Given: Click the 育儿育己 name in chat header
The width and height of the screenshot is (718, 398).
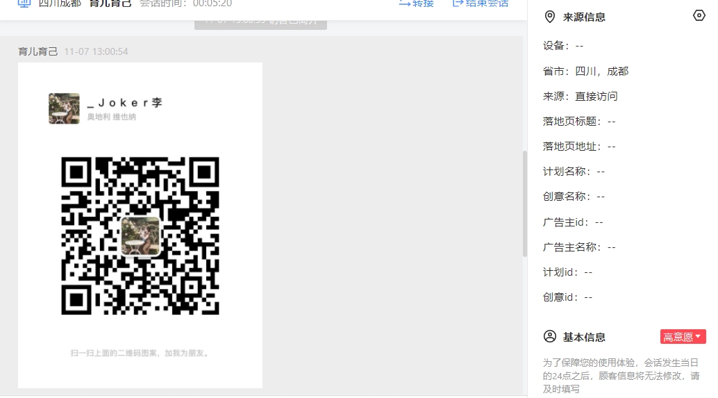Looking at the screenshot, I should pyautogui.click(x=110, y=3).
